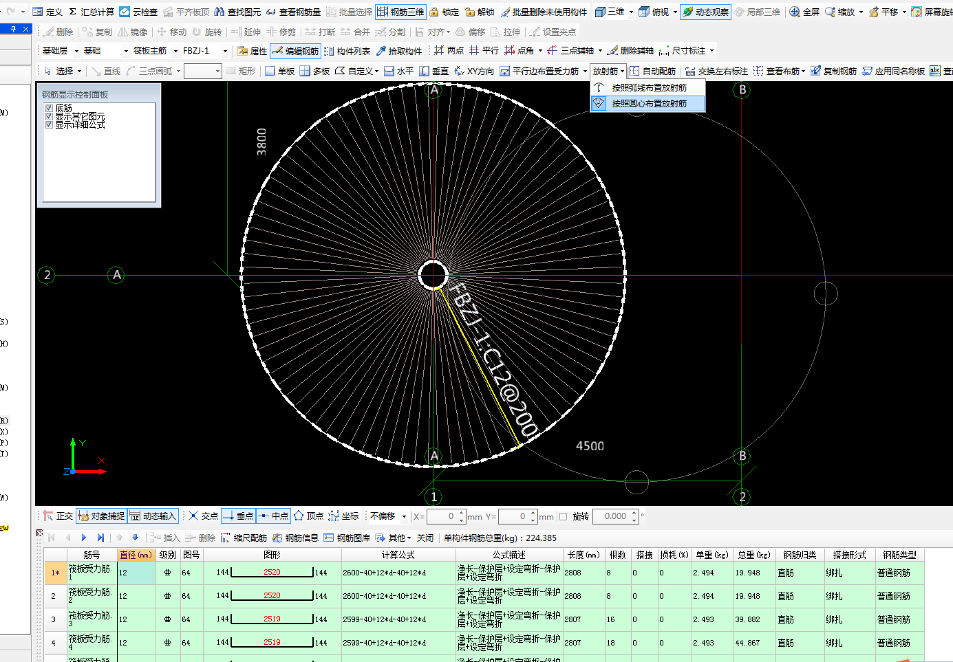The image size is (953, 662).
Task: Toggle the 编辑钢筋 edit rebar button
Action: pyautogui.click(x=295, y=51)
